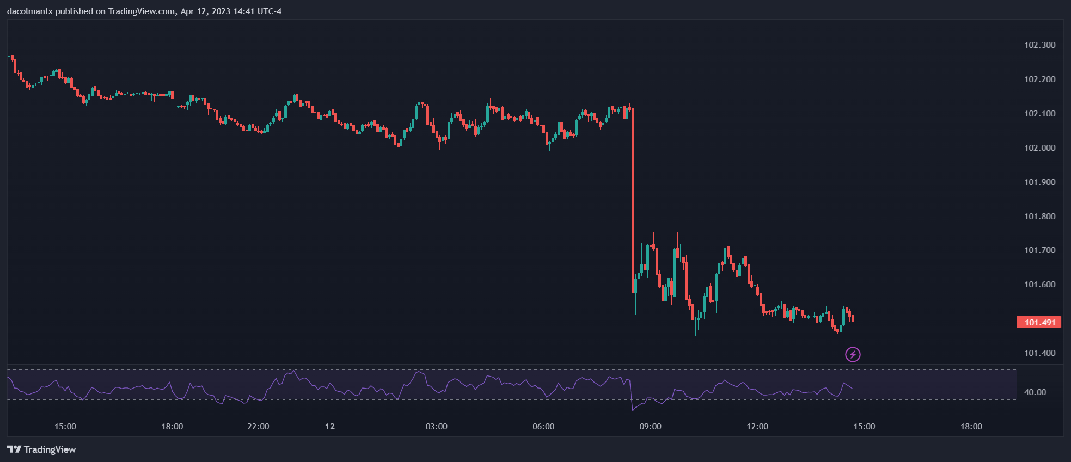Select the bold 12 date label
The height and width of the screenshot is (462, 1071).
(x=330, y=427)
